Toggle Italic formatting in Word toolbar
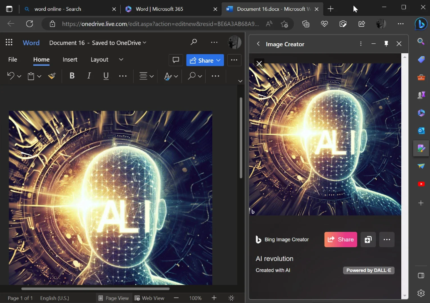Image resolution: width=430 pixels, height=303 pixels. pyautogui.click(x=89, y=76)
